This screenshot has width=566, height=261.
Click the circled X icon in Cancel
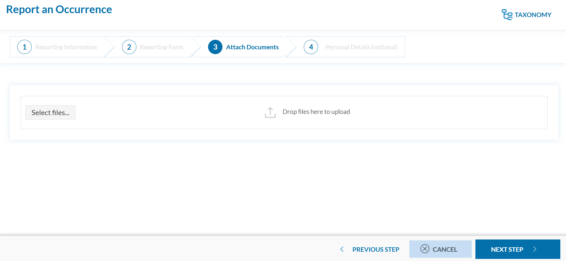coord(425,249)
